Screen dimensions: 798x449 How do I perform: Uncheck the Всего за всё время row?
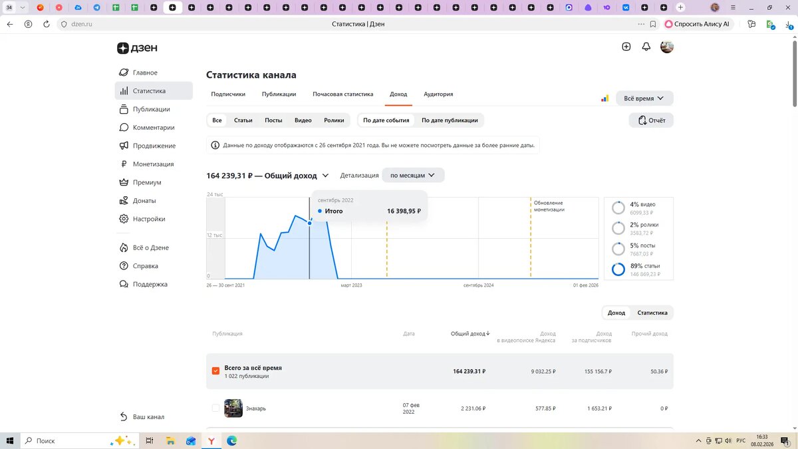tap(215, 371)
